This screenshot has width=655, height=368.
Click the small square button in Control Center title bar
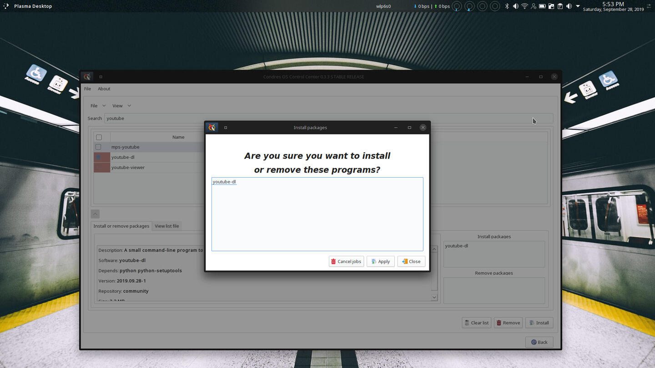point(101,77)
